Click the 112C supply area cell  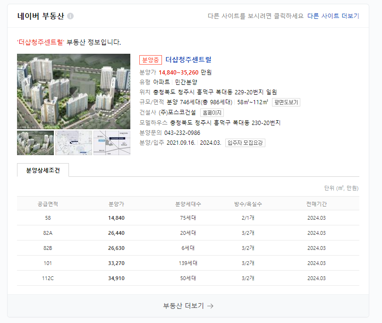(48, 278)
